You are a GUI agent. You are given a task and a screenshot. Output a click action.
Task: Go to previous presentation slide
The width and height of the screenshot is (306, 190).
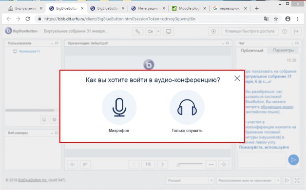[x=134, y=164]
